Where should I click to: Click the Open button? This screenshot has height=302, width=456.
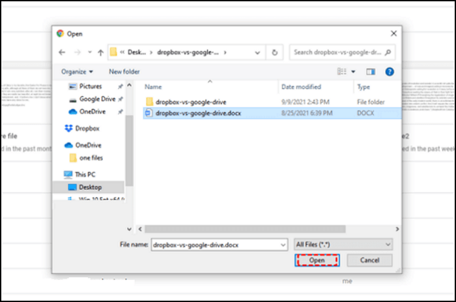(x=317, y=260)
